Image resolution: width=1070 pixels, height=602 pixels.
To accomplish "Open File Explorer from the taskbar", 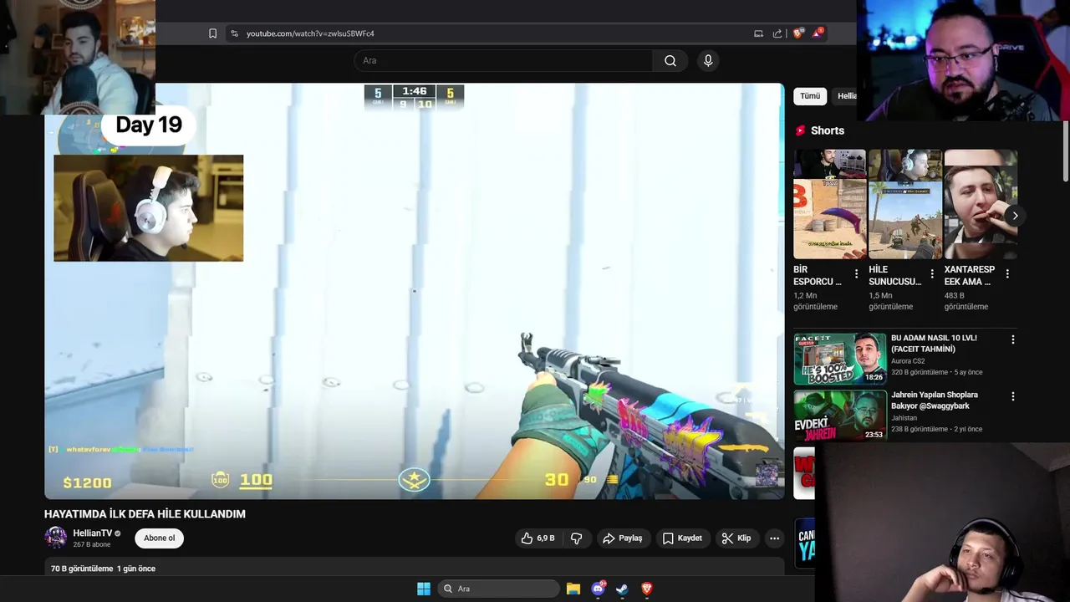I will tap(573, 589).
